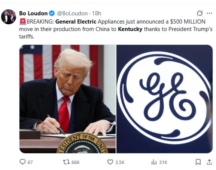The image size is (216, 170).
Task: Click the 666 reposts count
Action: 75,162
